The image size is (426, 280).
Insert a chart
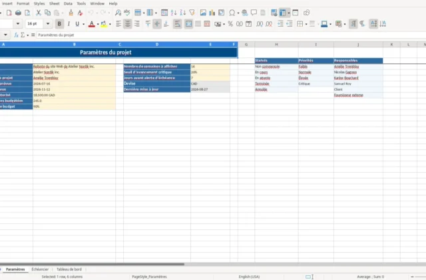[x=212, y=13]
